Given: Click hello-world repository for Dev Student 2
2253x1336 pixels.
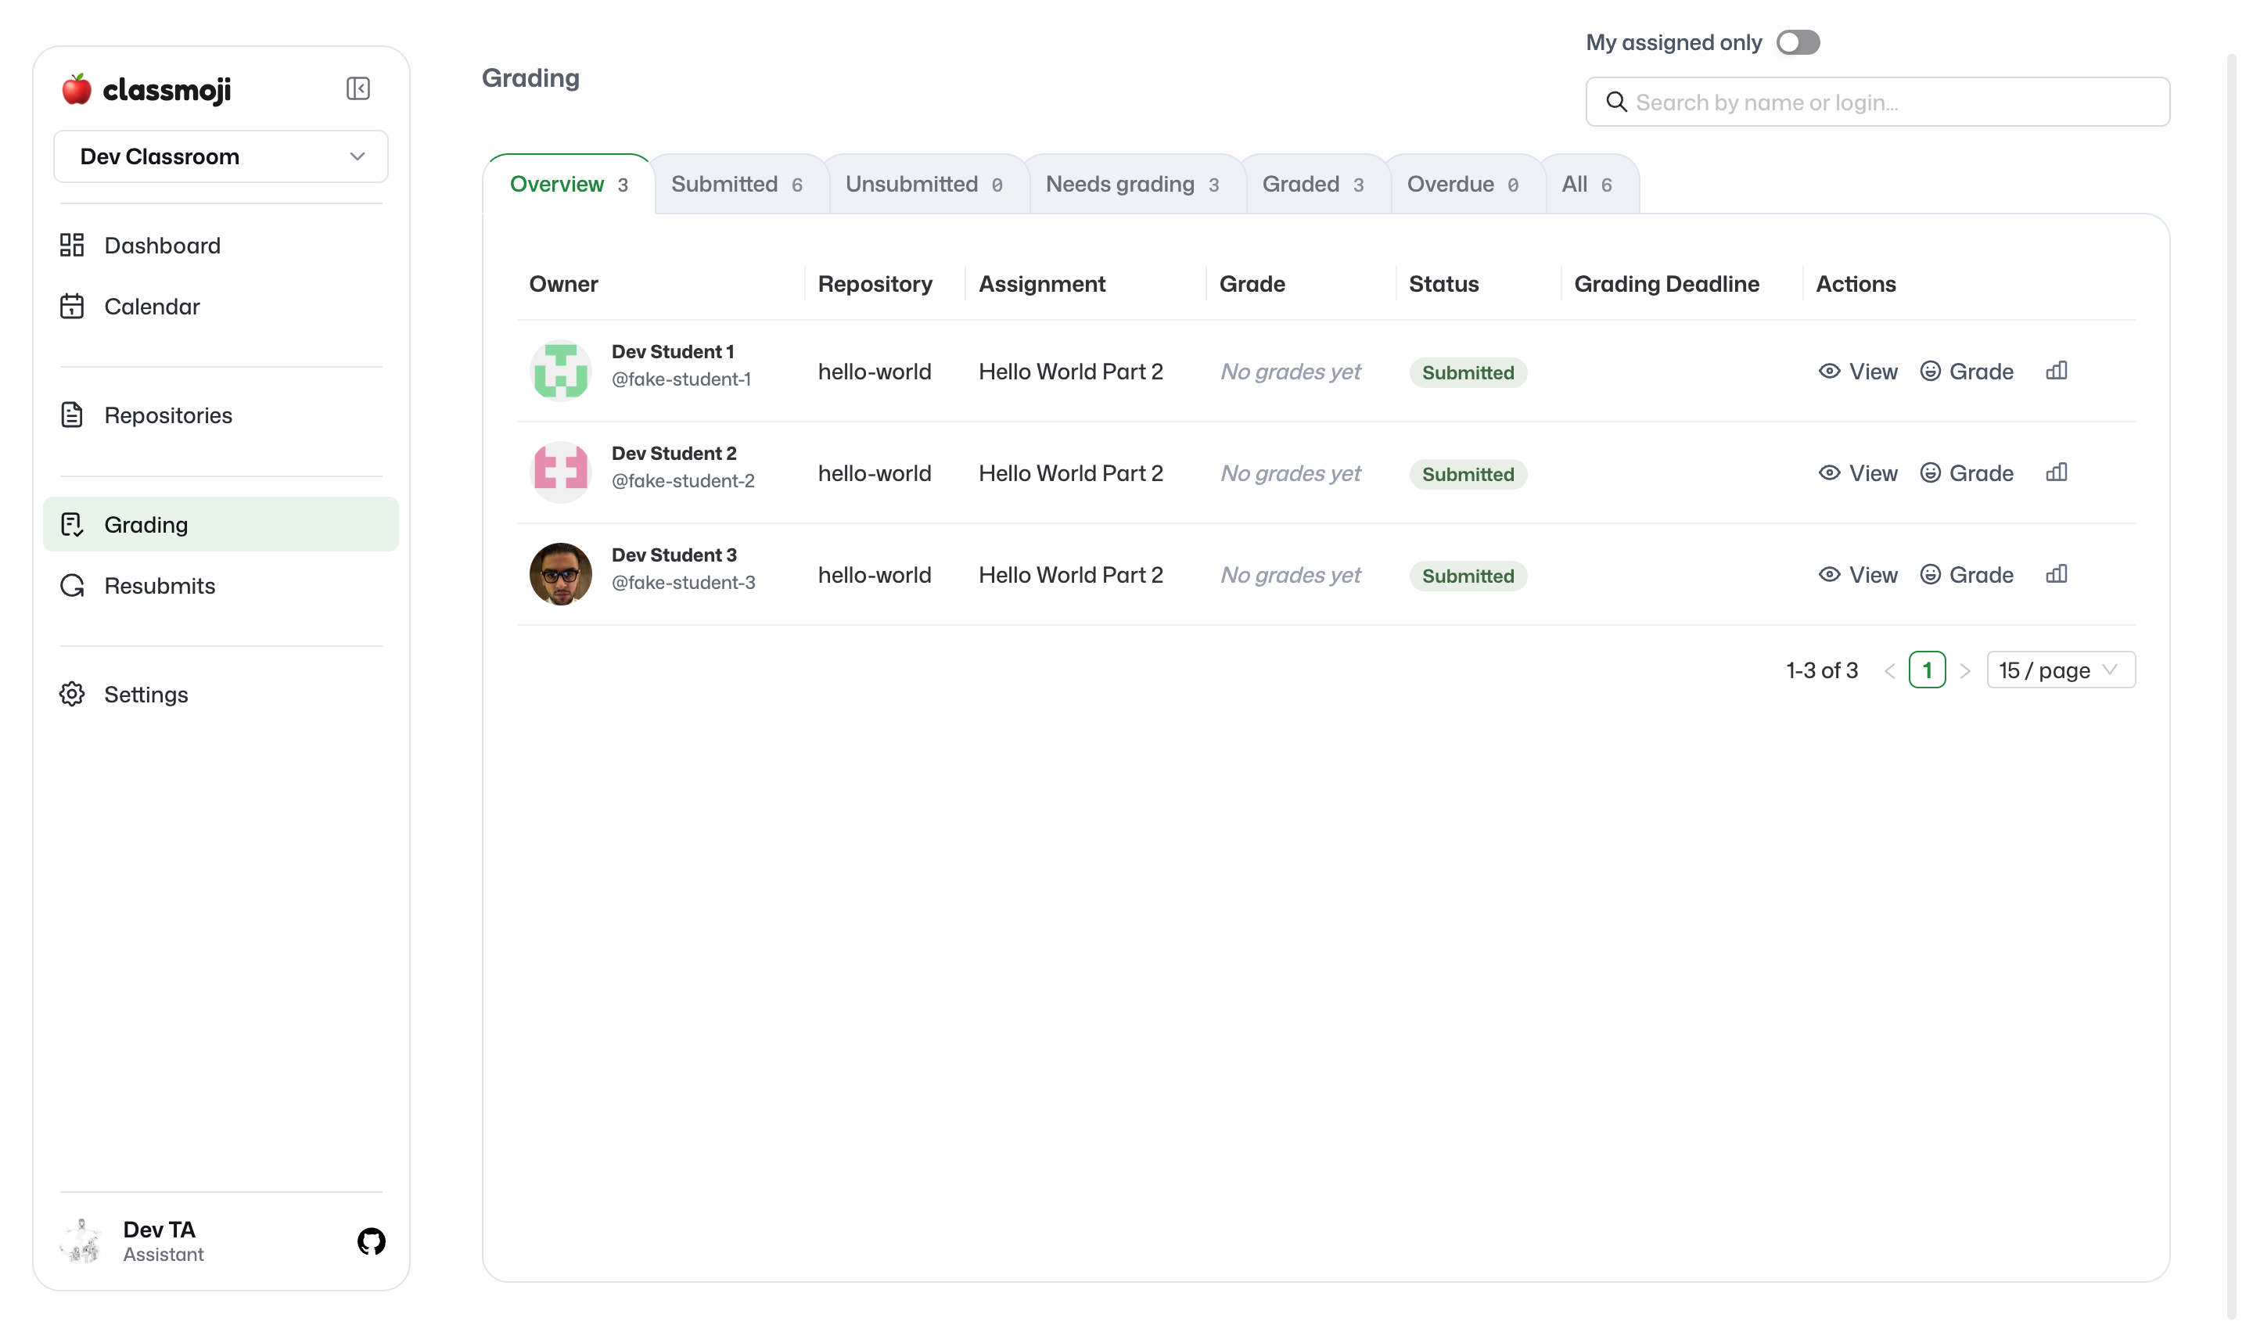Looking at the screenshot, I should point(874,472).
